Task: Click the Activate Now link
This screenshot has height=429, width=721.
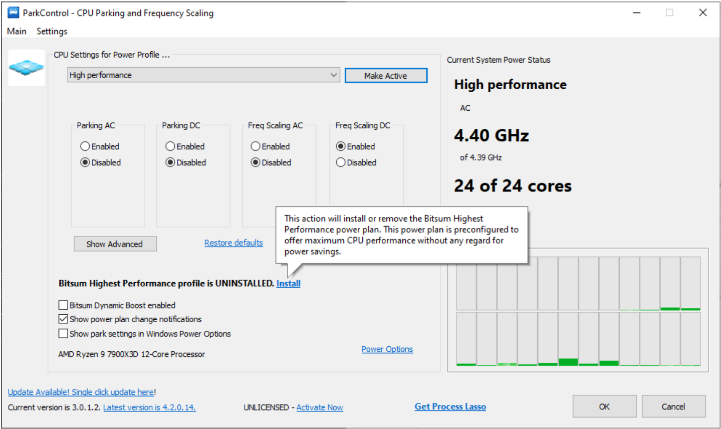Action: click(320, 407)
